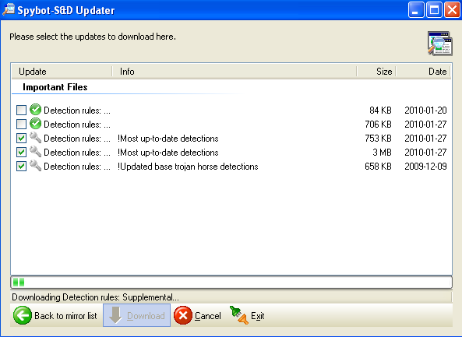The image size is (462, 337).
Task: Click the updater magnifier icon at top right
Action: [x=440, y=44]
